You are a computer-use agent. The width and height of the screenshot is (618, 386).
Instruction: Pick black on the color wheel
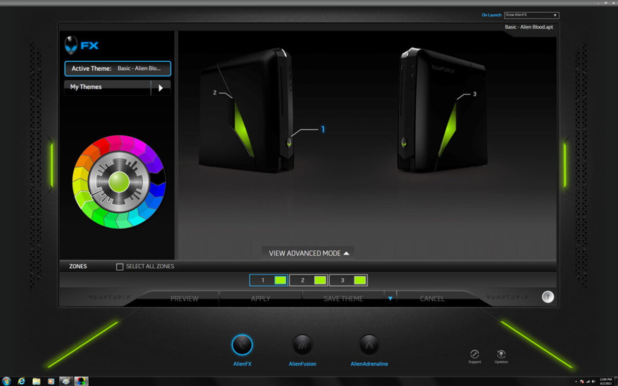(158, 177)
